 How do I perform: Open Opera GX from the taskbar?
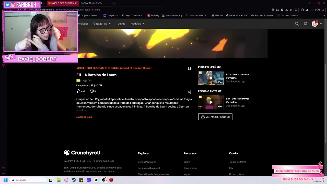pos(66,180)
